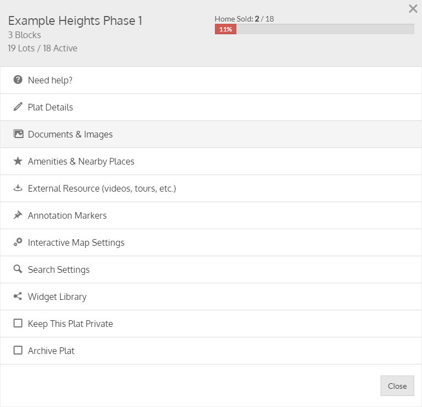Click the share icon for Widget Library
Image resolution: width=422 pixels, height=407 pixels.
click(x=18, y=297)
